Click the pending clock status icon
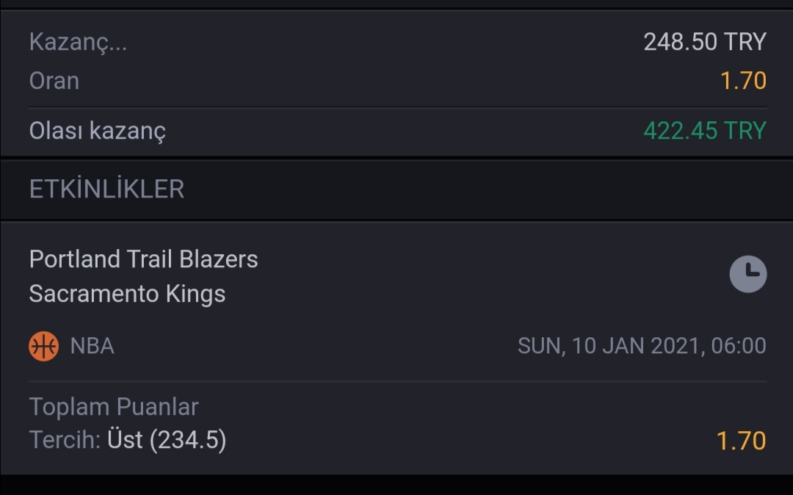Screen dimensions: 793x495 [x=748, y=274]
